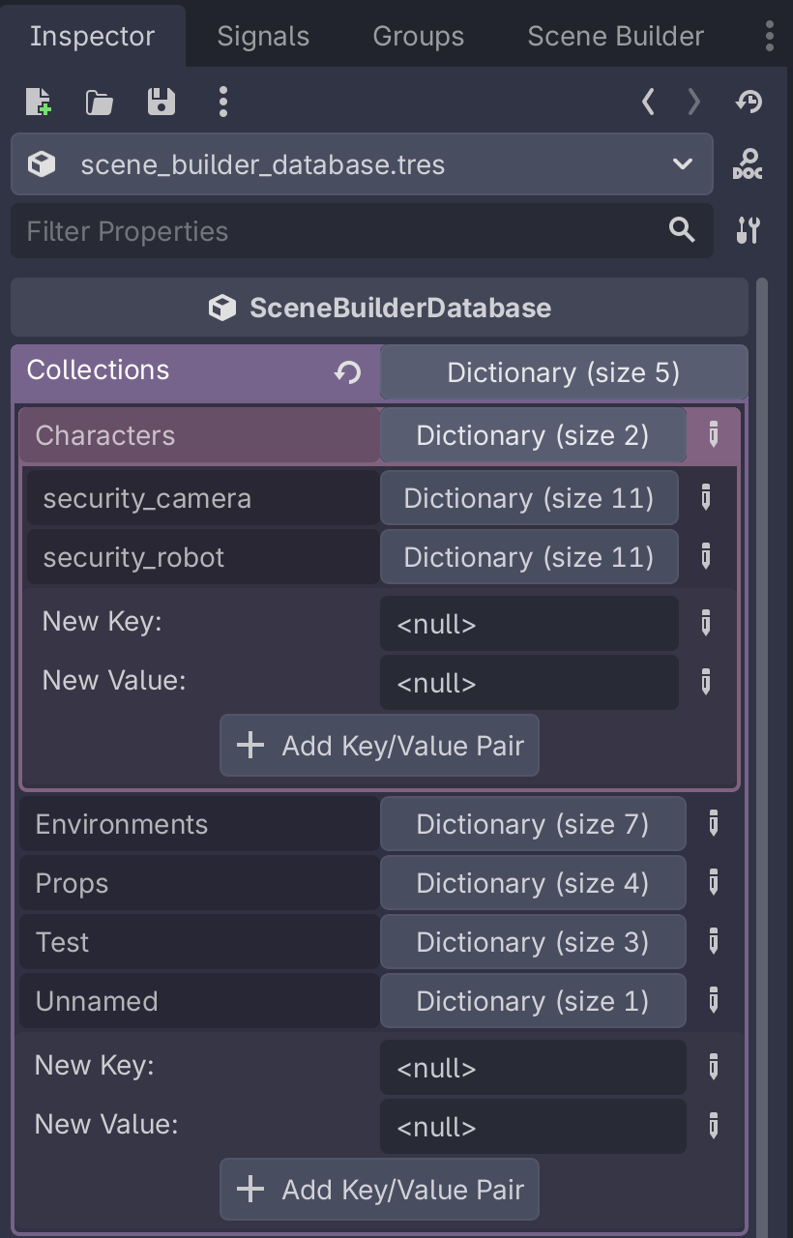793x1238 pixels.
Task: Open property filter options icon
Action: coord(749,231)
